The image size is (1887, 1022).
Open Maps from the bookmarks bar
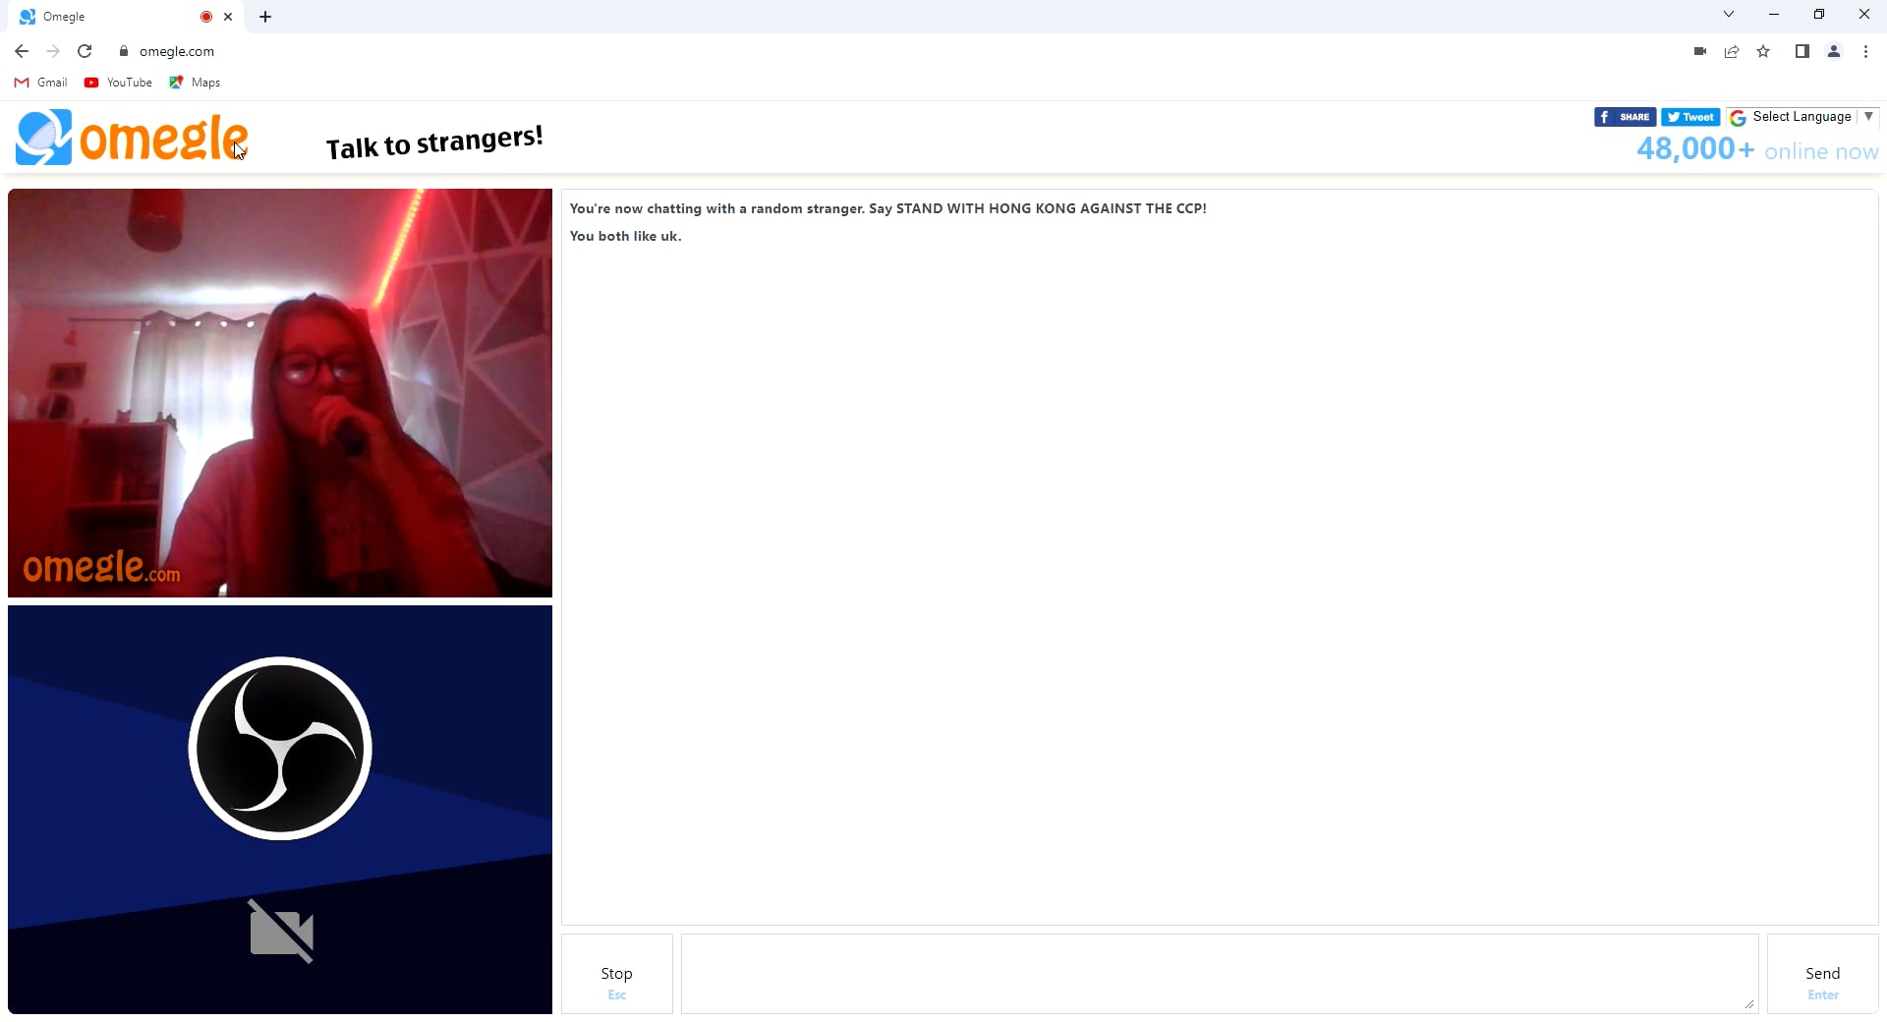coord(193,83)
